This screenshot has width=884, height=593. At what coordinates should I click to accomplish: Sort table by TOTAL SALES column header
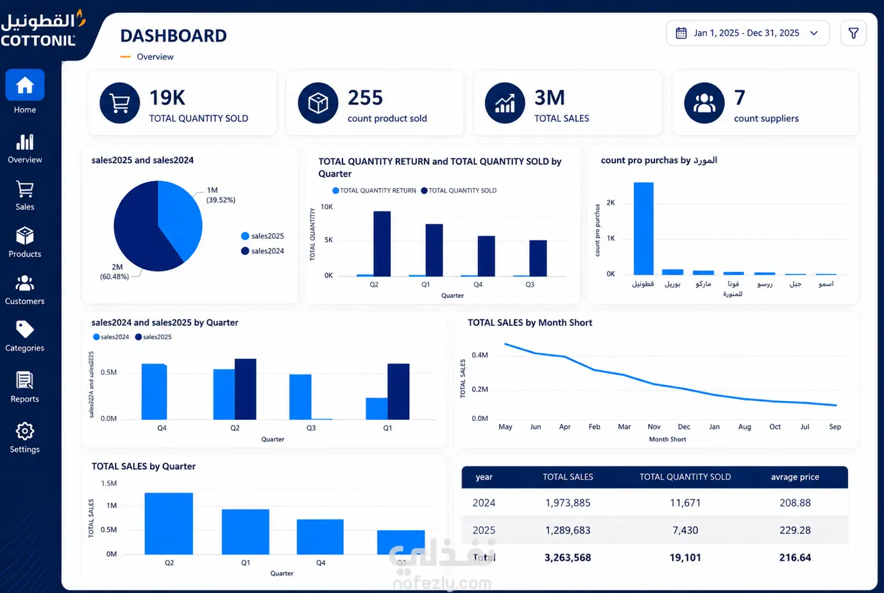click(x=568, y=477)
